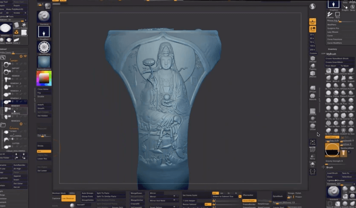Set polycount target to 75 k
This screenshot has width=356, height=208.
tap(312, 42)
